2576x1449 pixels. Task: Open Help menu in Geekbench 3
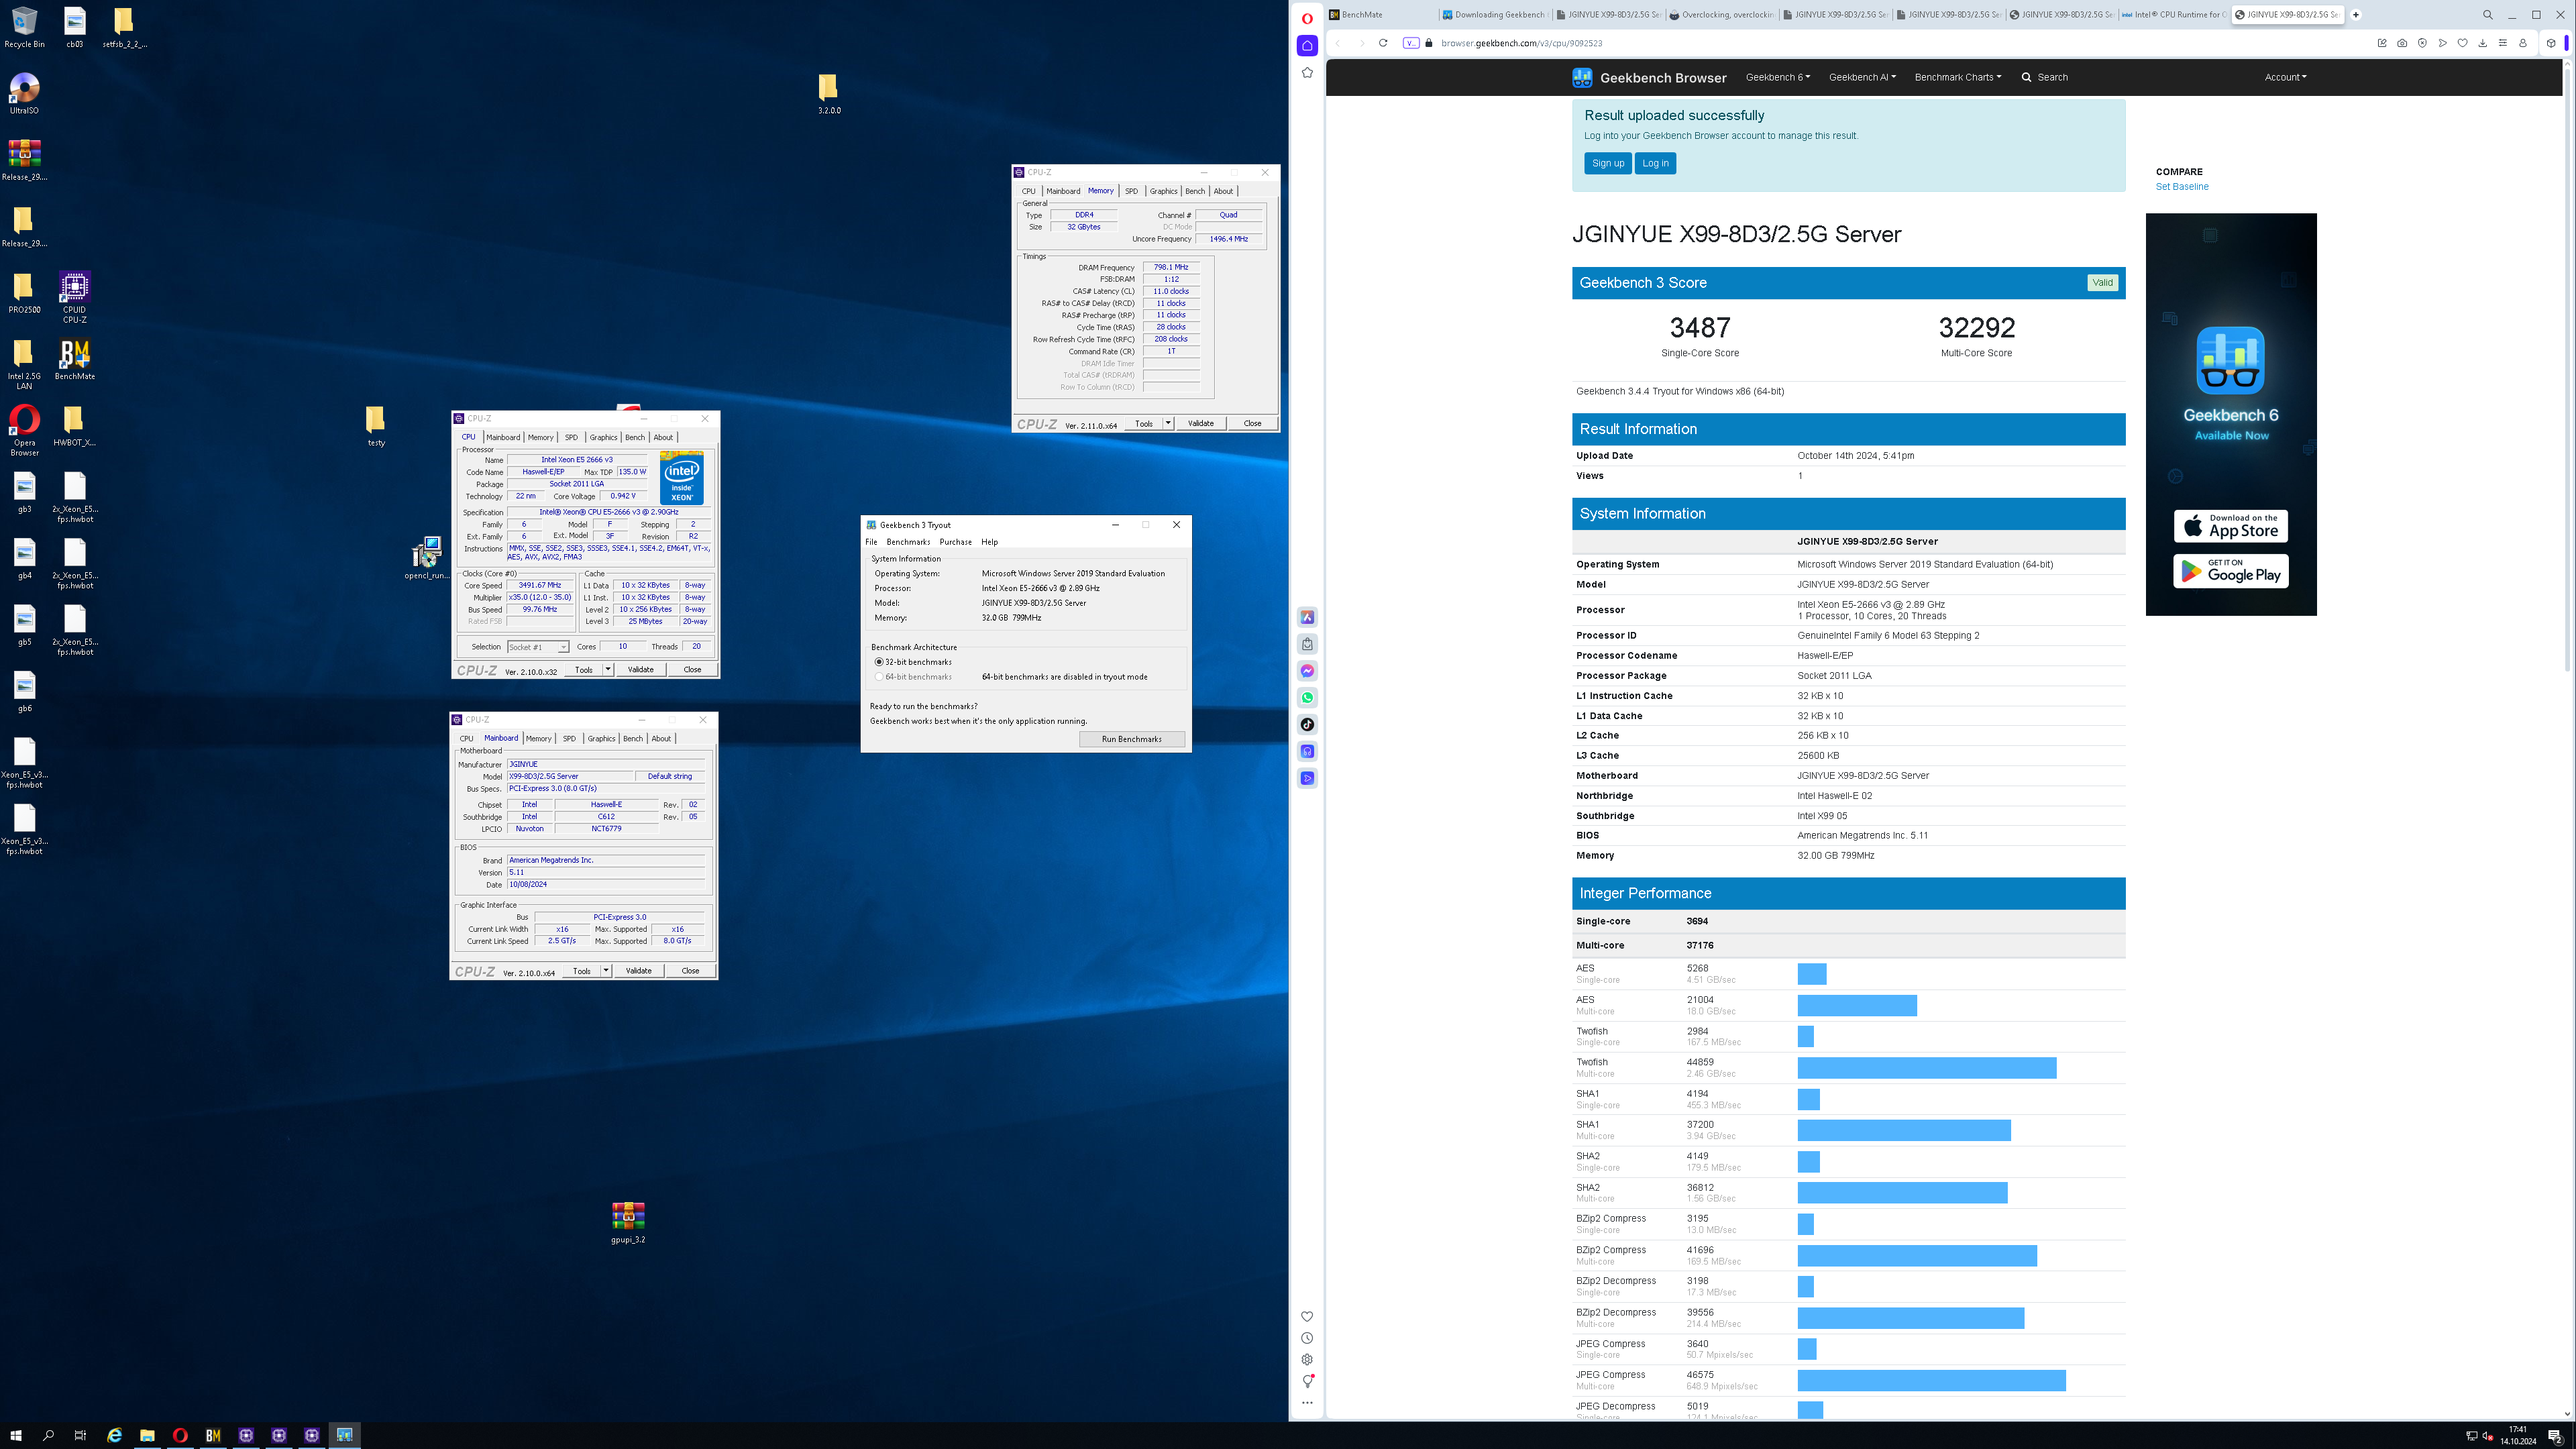[x=989, y=542]
